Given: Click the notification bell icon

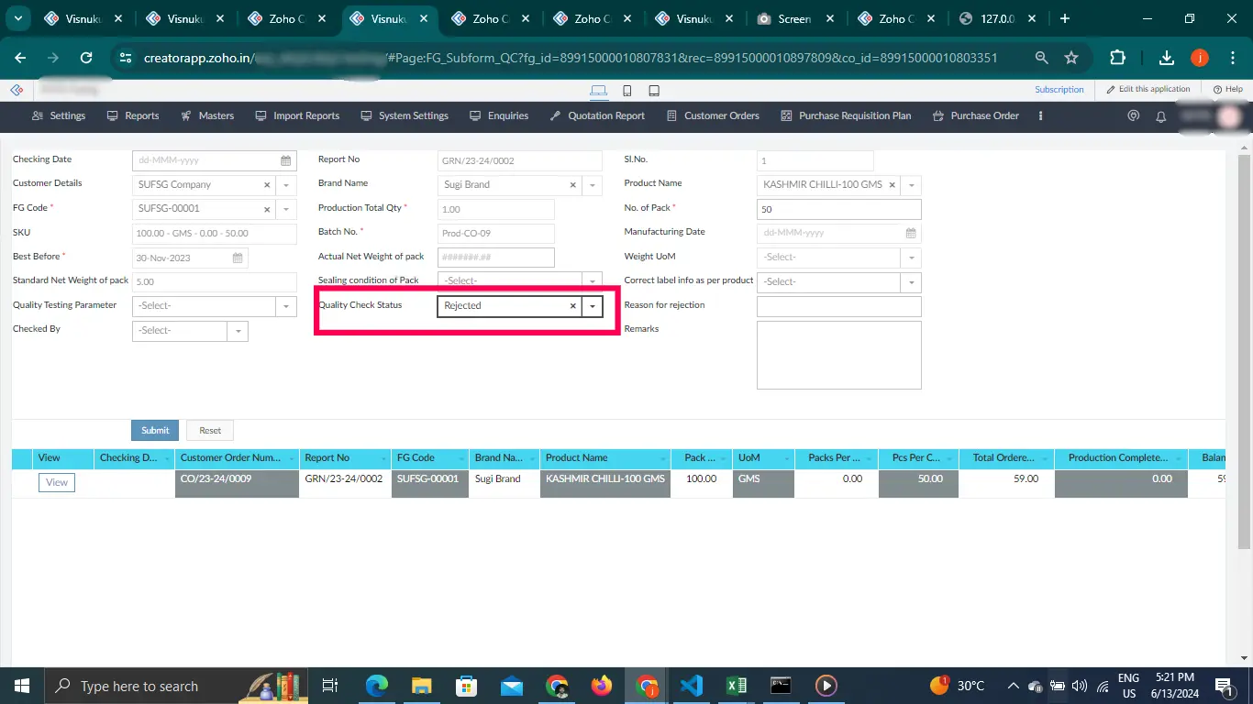Looking at the screenshot, I should (x=1160, y=116).
